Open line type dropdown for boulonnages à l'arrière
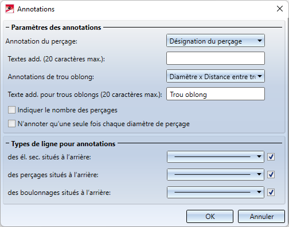Image resolution: width=289 pixels, height=227 pixels. (216, 192)
